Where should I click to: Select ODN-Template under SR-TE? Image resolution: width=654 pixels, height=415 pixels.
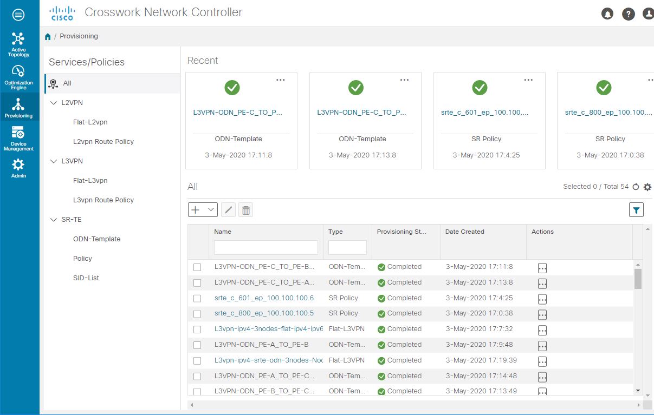coord(95,239)
